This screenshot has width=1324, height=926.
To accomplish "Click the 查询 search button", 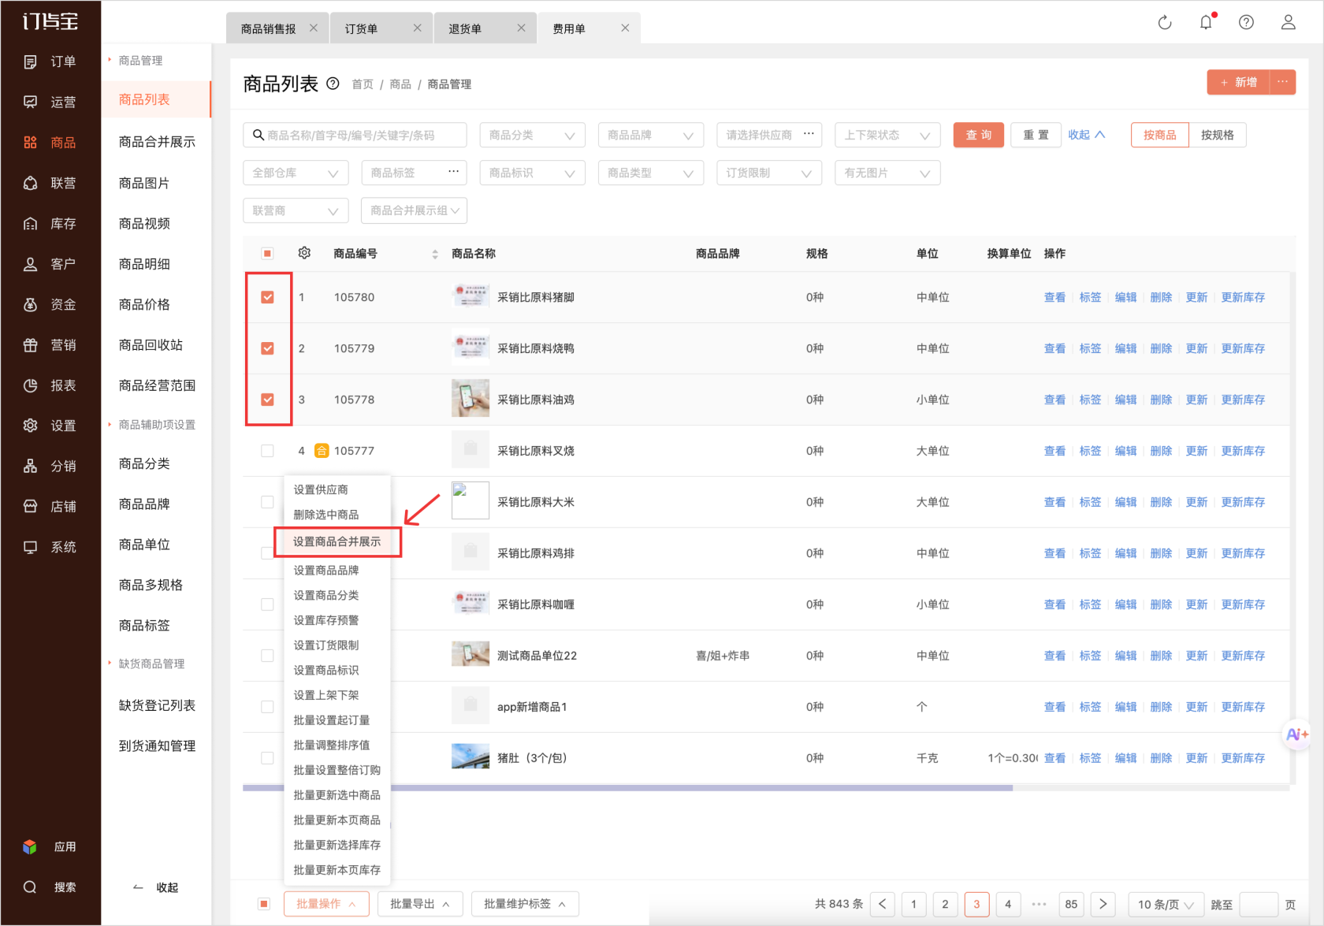I will 979,135.
